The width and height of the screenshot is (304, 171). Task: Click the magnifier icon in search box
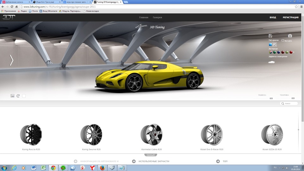[x=283, y=104]
